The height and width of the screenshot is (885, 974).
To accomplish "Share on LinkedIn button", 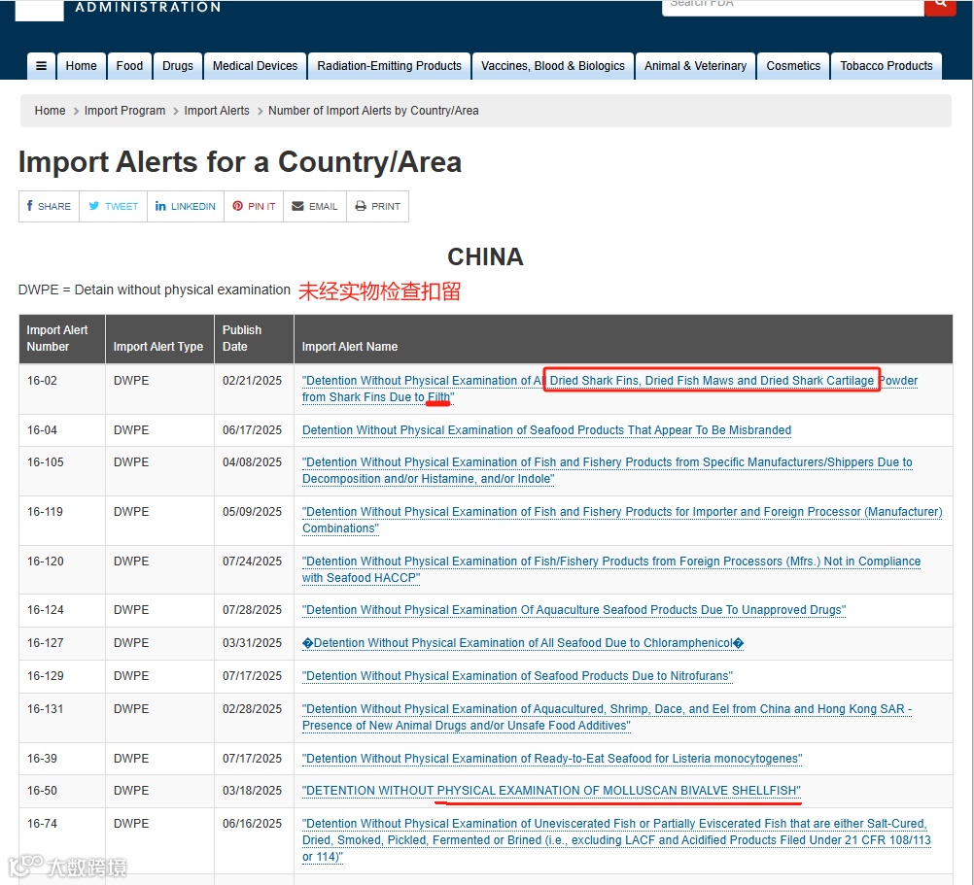I will [x=185, y=206].
